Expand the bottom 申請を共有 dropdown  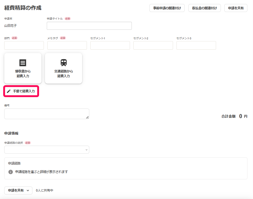coord(18,191)
